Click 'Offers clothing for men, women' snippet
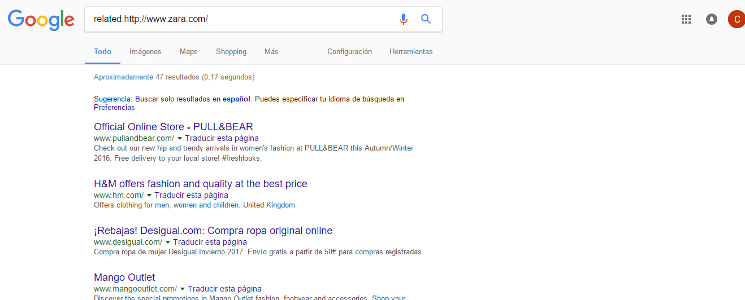 195,205
